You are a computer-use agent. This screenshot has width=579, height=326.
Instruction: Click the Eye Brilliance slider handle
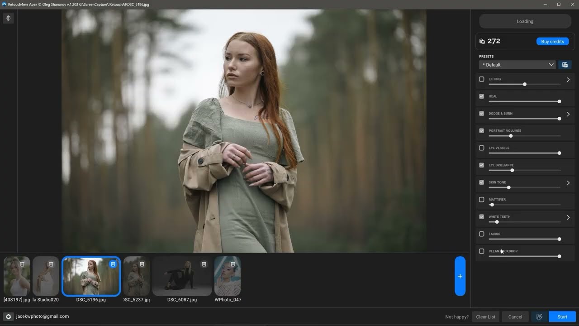(x=512, y=170)
